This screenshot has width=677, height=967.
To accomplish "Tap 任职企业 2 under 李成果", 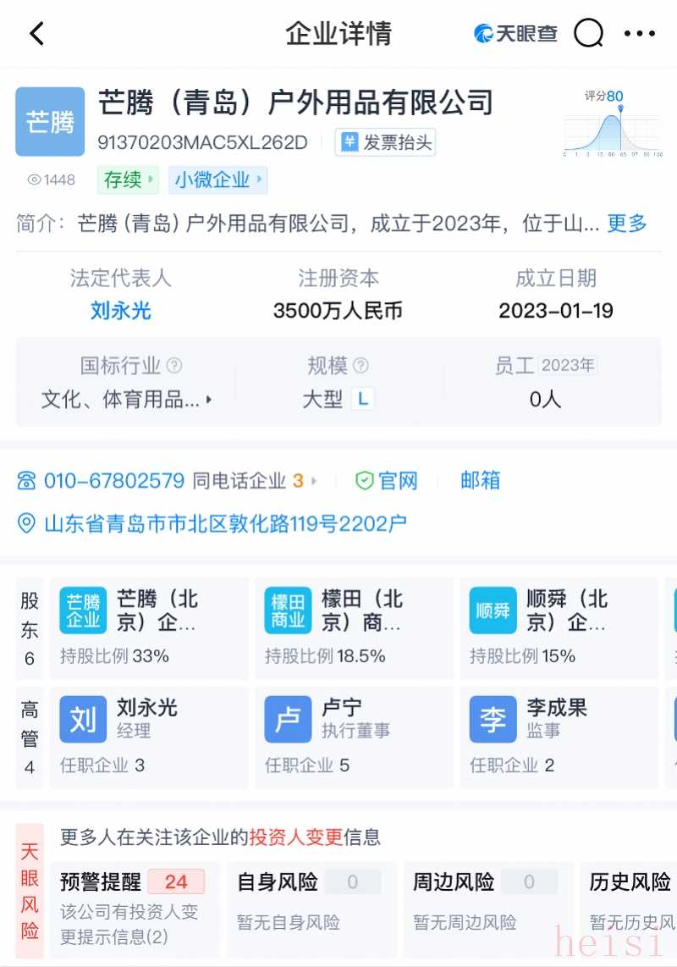I will tap(512, 765).
